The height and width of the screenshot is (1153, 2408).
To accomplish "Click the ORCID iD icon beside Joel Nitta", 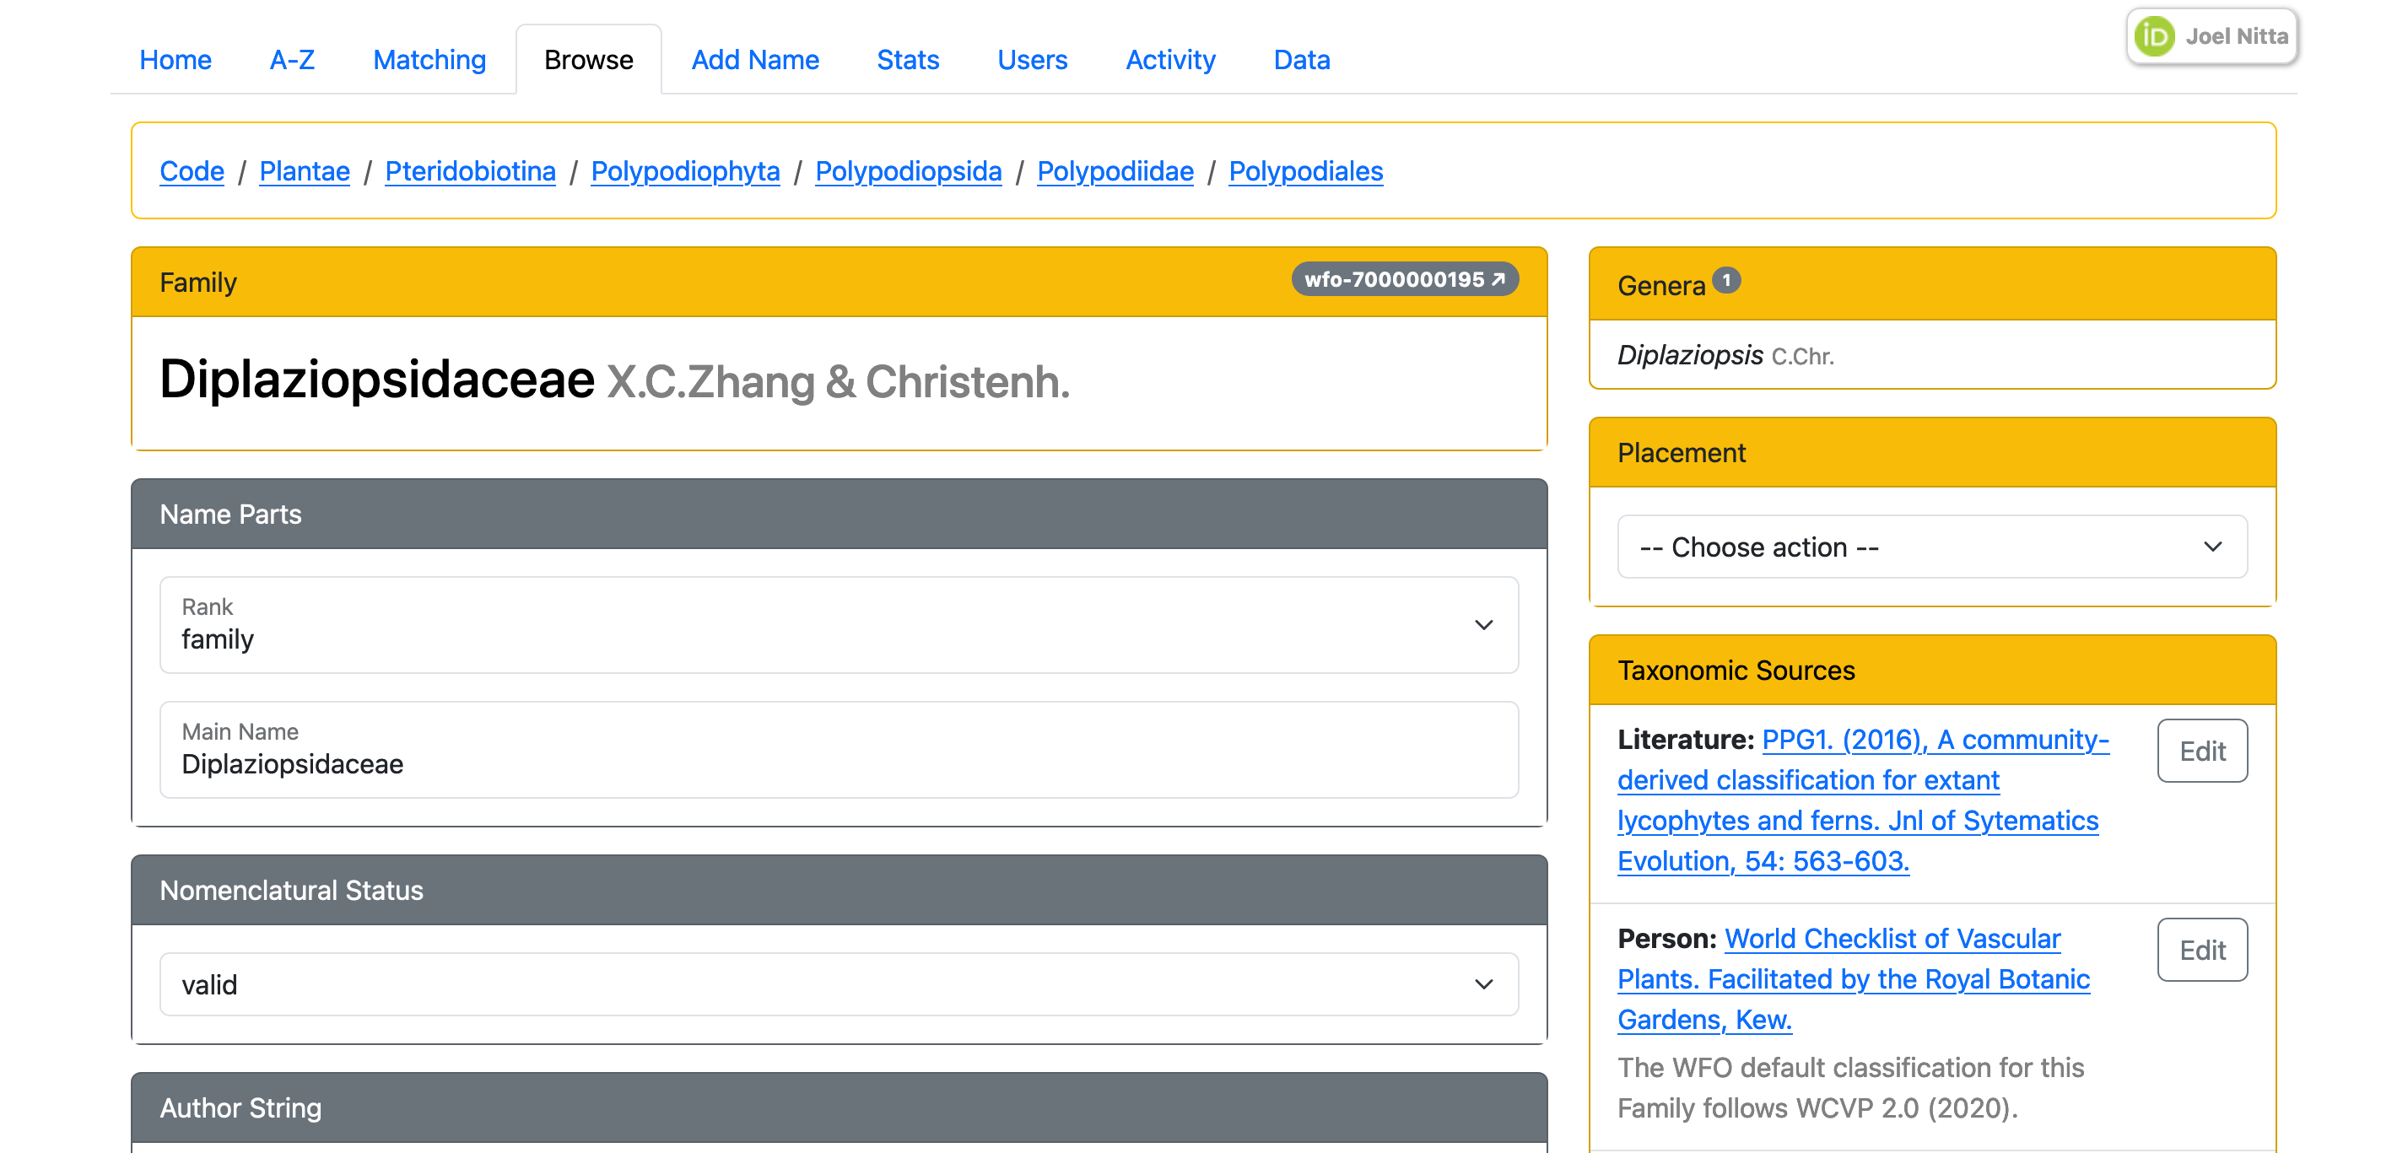I will coord(2154,36).
